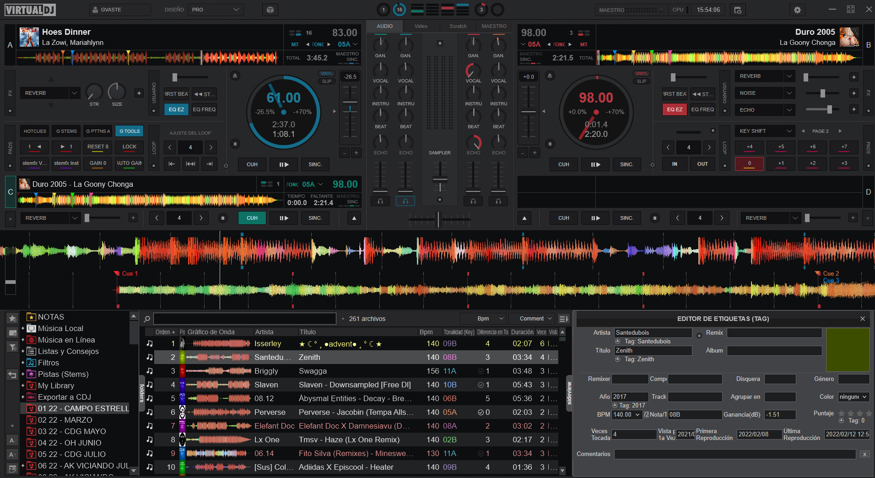Toggle SLIP mode on deck B

[x=642, y=81]
